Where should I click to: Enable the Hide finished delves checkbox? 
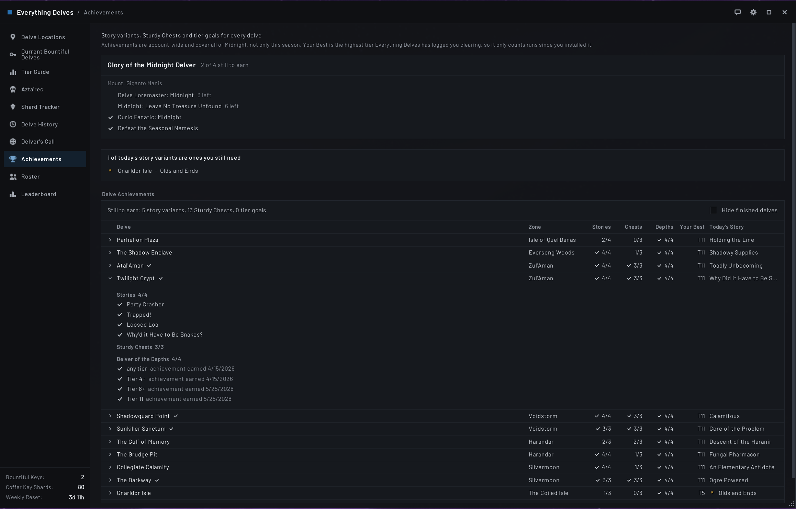click(714, 211)
